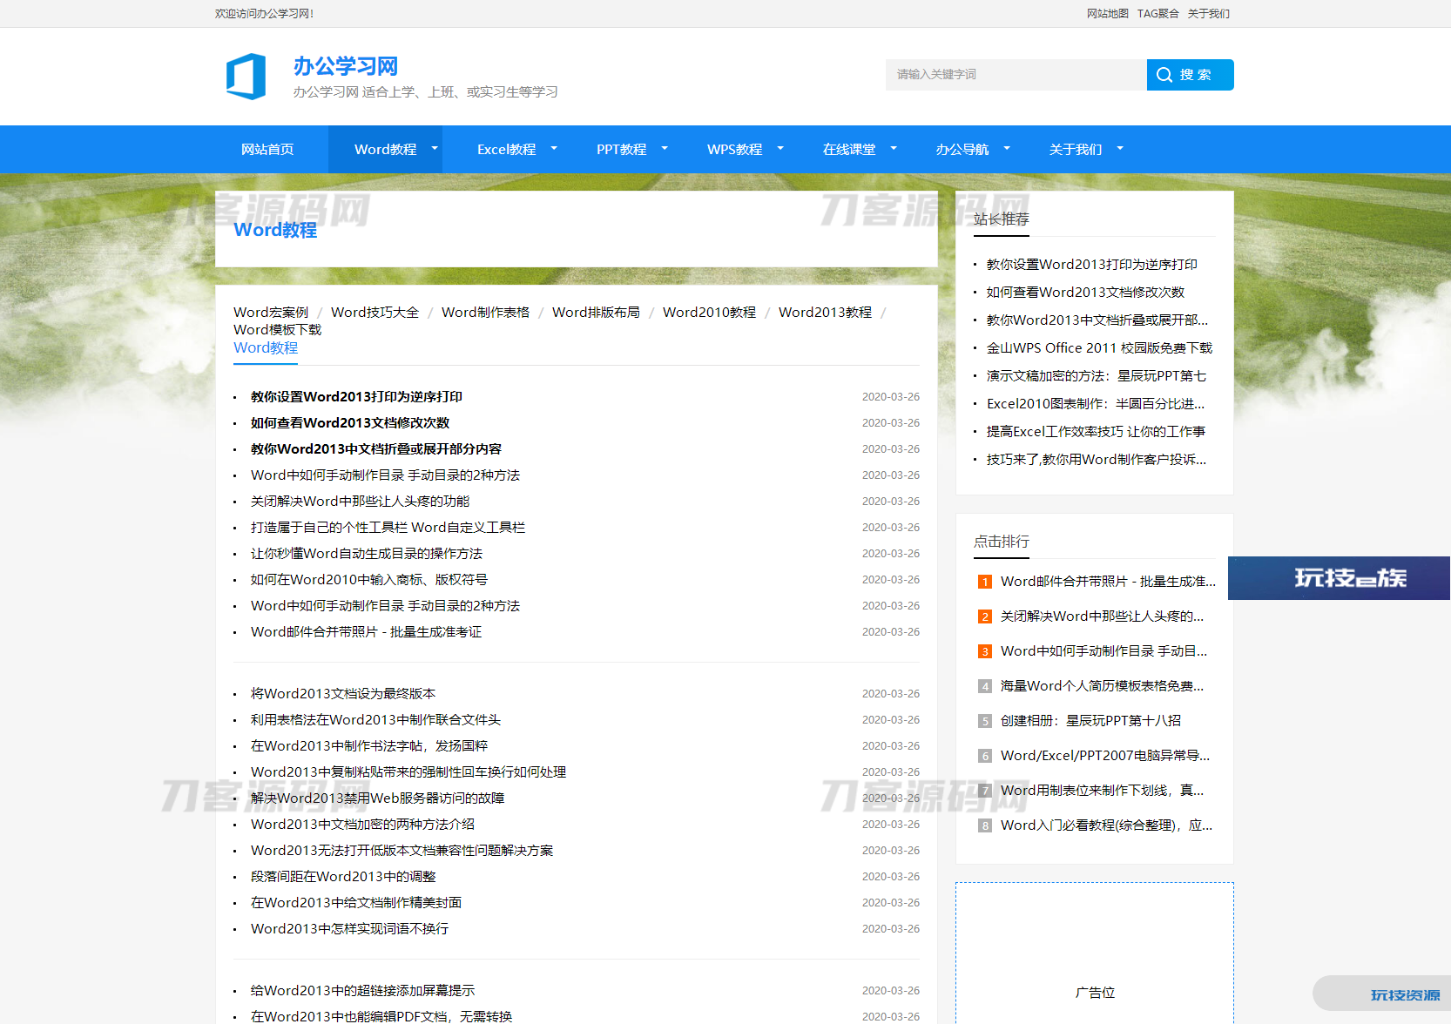Expand the WPS教程 dropdown arrow

(780, 148)
